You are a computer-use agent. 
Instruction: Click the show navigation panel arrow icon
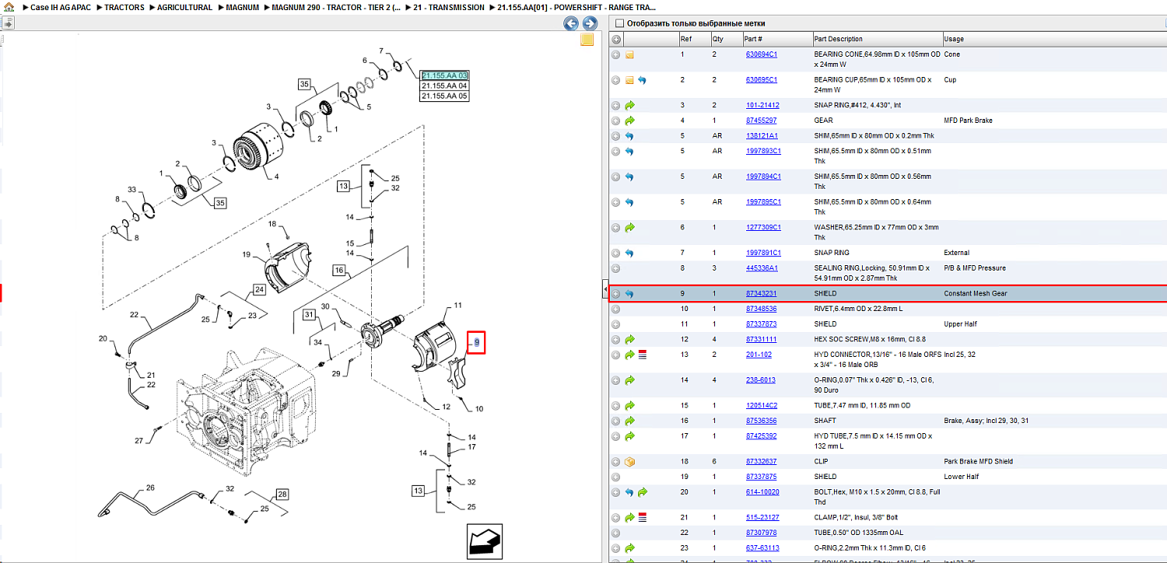[8, 23]
